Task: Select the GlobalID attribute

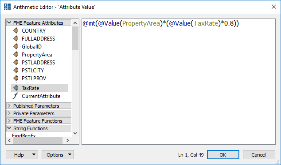Action: (32, 47)
